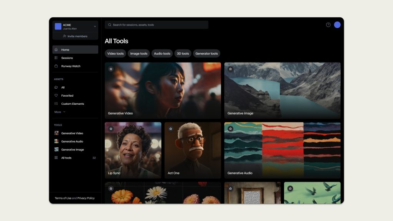Image resolution: width=393 pixels, height=221 pixels.
Task: Click the Generative Image sidebar thumbnail icon
Action: [56, 150]
